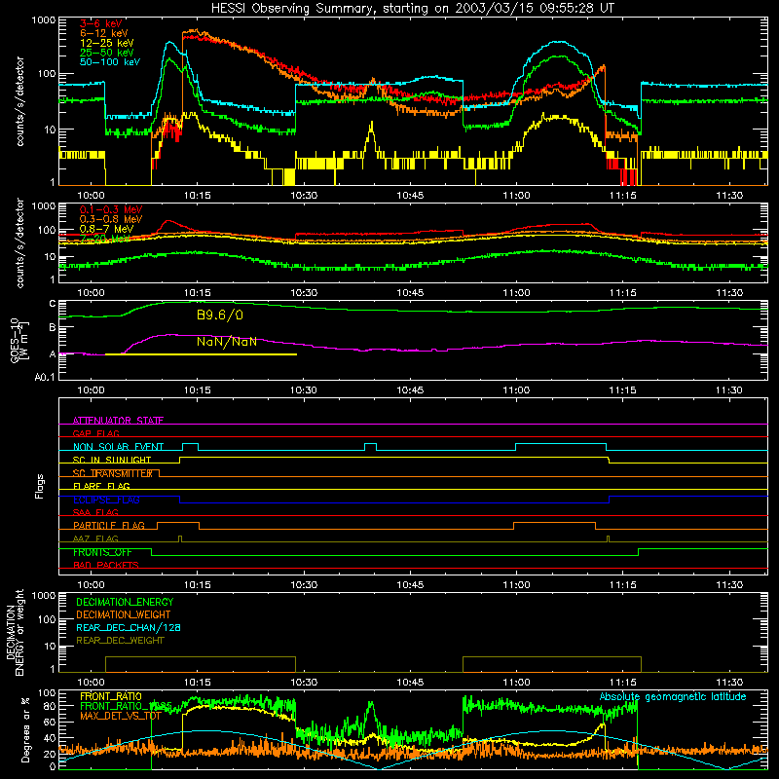This screenshot has height=779, width=779.
Task: Click the DECIMATION_ENERGY legend entry
Action: (x=125, y=602)
